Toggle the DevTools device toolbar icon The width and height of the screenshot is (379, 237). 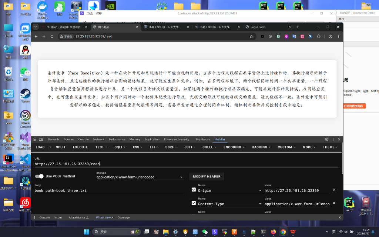[41, 139]
